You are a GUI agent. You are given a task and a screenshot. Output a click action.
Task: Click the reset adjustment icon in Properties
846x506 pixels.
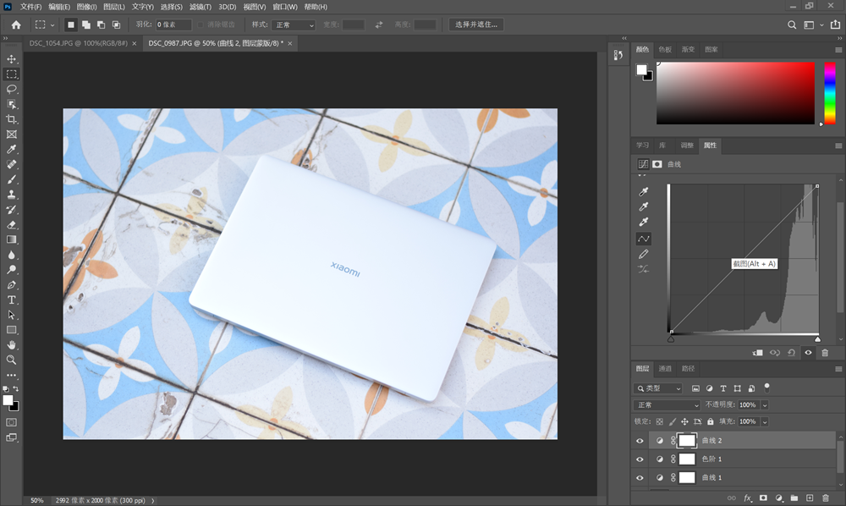point(791,352)
